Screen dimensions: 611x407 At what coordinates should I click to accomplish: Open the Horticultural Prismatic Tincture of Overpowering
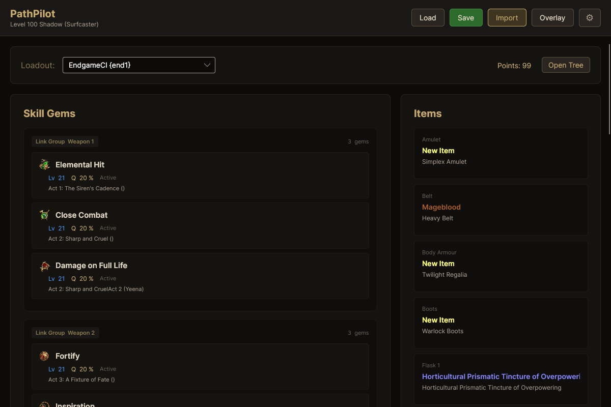pos(501,376)
